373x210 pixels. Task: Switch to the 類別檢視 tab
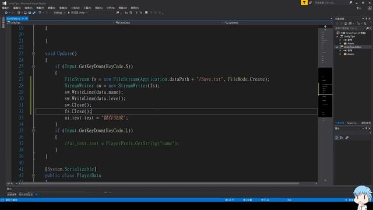[365, 123]
